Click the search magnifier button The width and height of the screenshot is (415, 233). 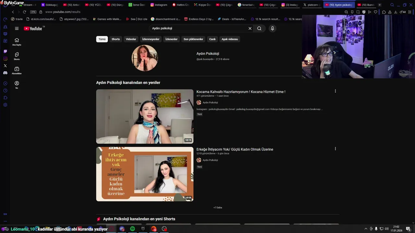tap(259, 28)
